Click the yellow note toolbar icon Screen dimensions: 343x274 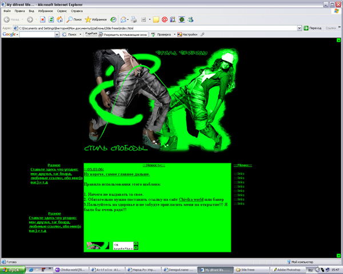(156, 19)
